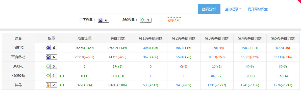Click the Baidu weight 6 badge under search box
Screen dimensions: 301x91
click(x=104, y=20)
